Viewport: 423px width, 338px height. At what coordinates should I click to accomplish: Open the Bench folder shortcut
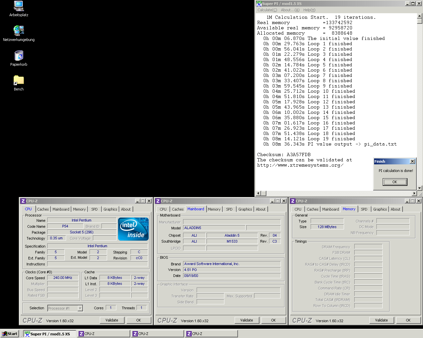[19, 83]
